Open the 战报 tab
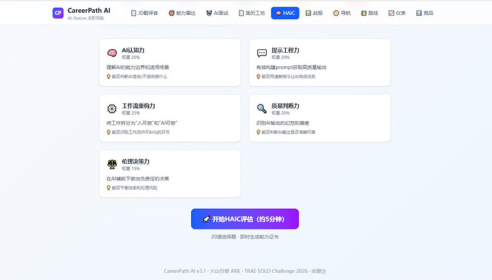 click(314, 13)
